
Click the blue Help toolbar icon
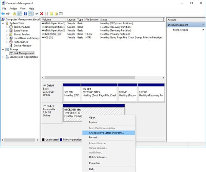coord(25,14)
